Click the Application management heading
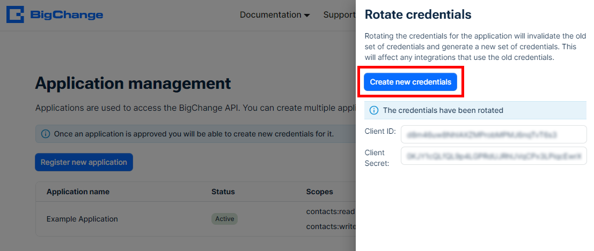Viewport: 594px width, 251px height. (x=133, y=83)
